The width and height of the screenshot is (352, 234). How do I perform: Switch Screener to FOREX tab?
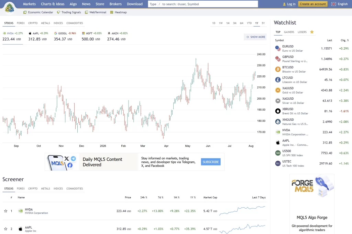(x=21, y=188)
